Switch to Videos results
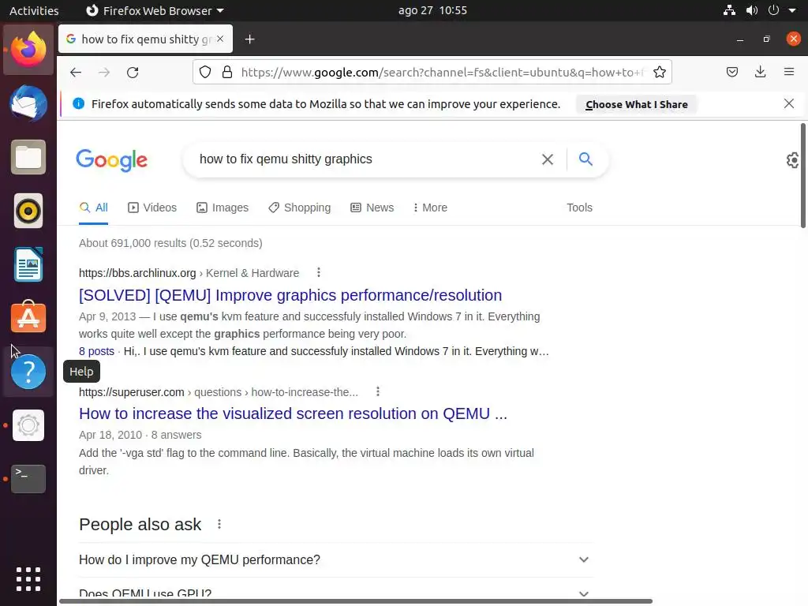Image resolution: width=808 pixels, height=606 pixels. pos(152,208)
